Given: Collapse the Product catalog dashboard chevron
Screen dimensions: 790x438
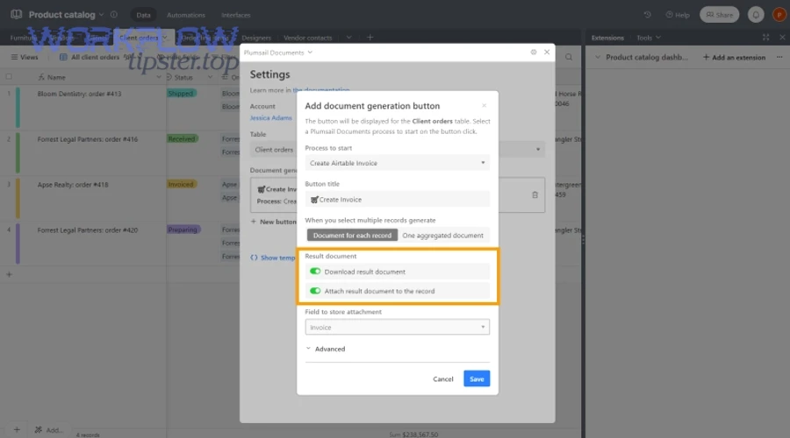Looking at the screenshot, I should coord(598,57).
